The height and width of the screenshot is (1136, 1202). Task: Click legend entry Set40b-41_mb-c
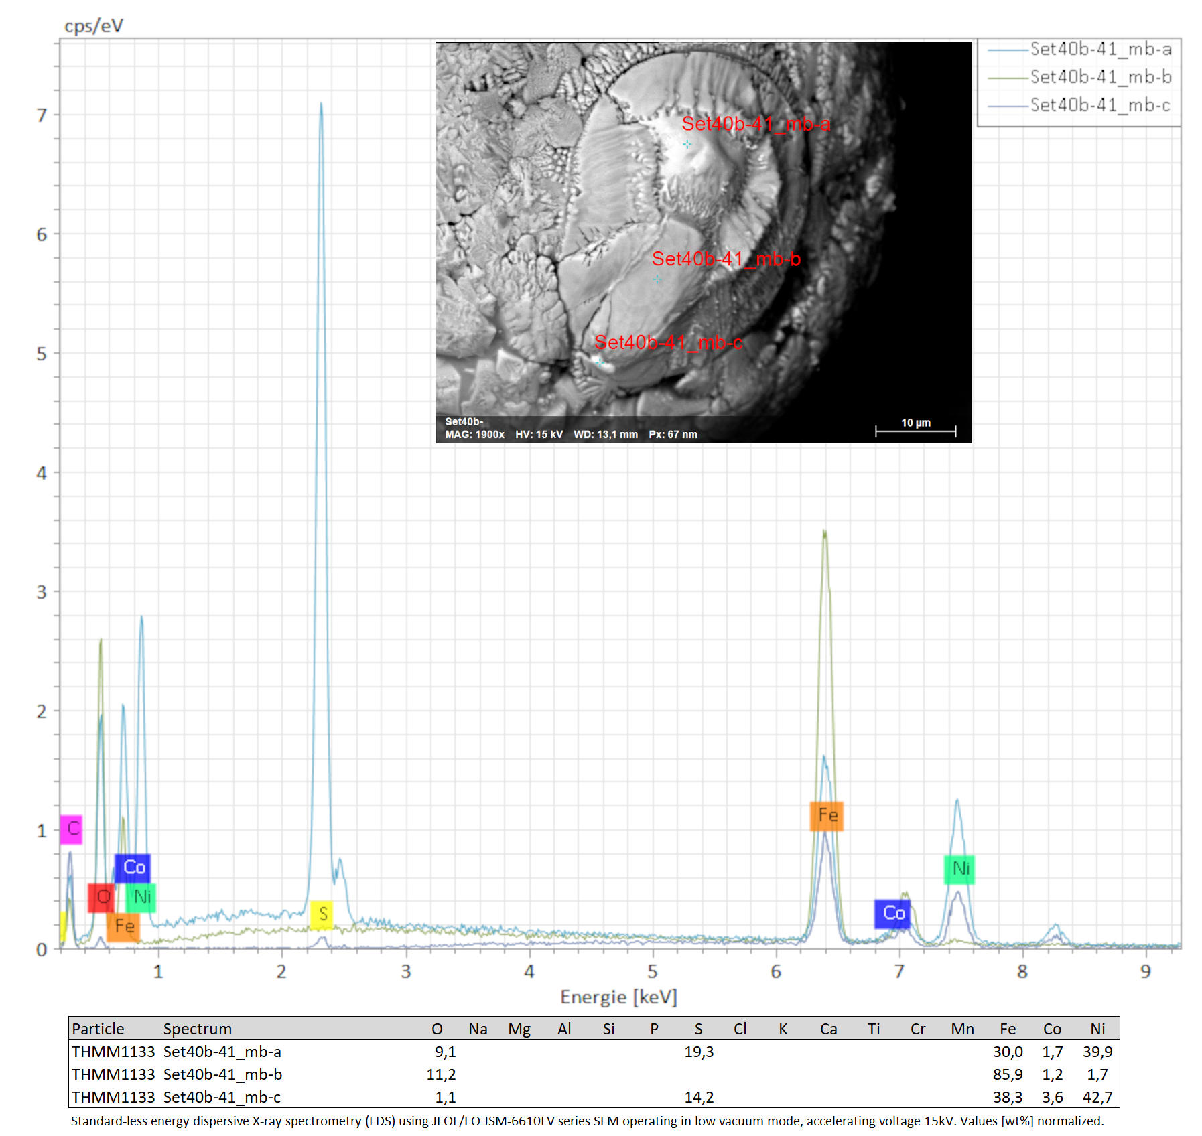click(1079, 106)
